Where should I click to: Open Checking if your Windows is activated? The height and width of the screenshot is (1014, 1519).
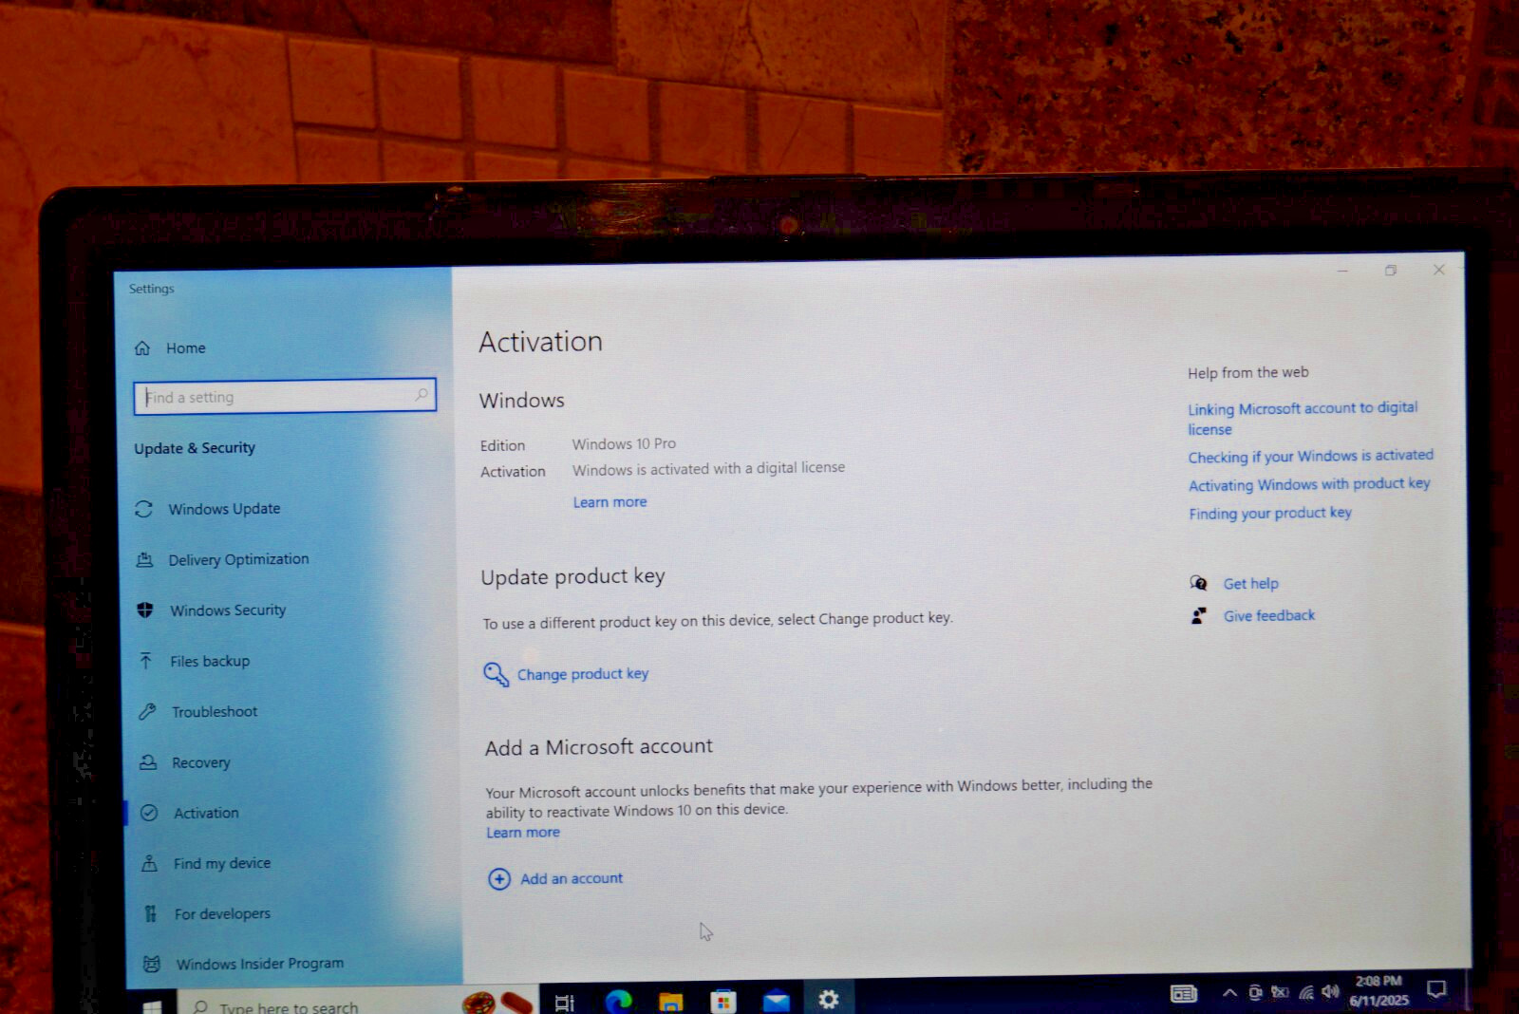pyautogui.click(x=1311, y=457)
